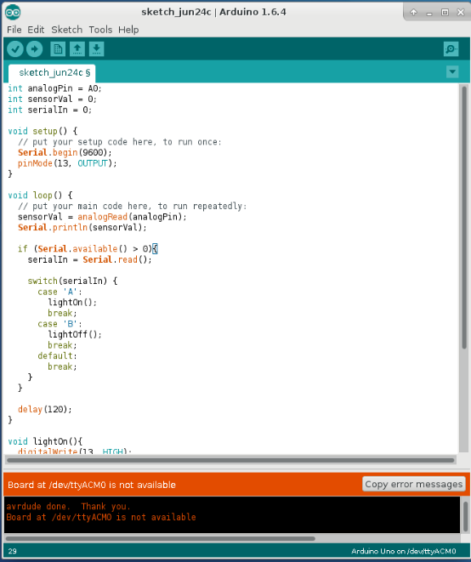471x562 pixels.
Task: Click the Verify checkmark button
Action: click(15, 49)
